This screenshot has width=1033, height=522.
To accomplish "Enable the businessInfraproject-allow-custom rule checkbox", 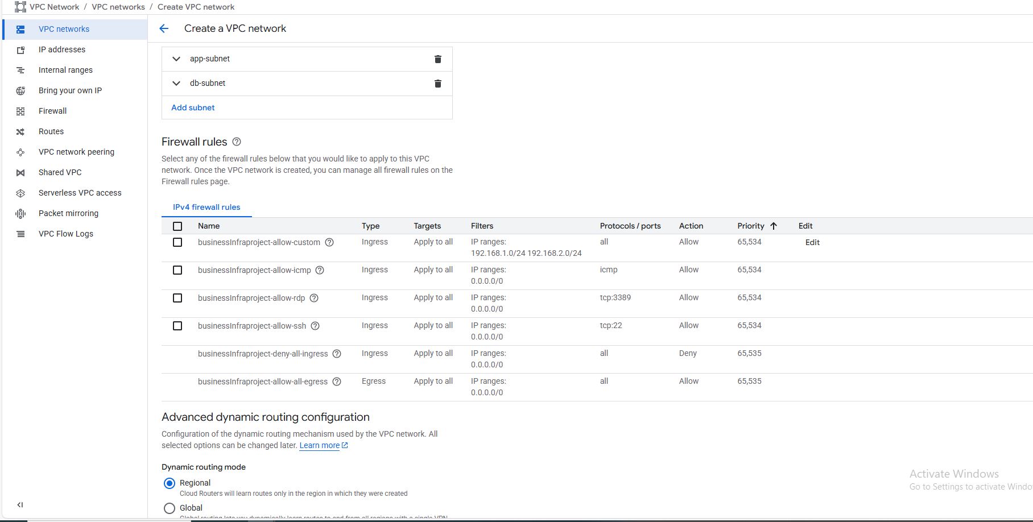I will click(177, 242).
